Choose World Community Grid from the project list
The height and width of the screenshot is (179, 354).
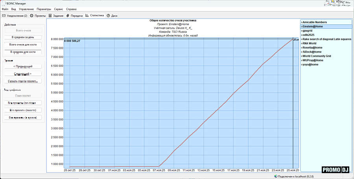click(x=317, y=56)
